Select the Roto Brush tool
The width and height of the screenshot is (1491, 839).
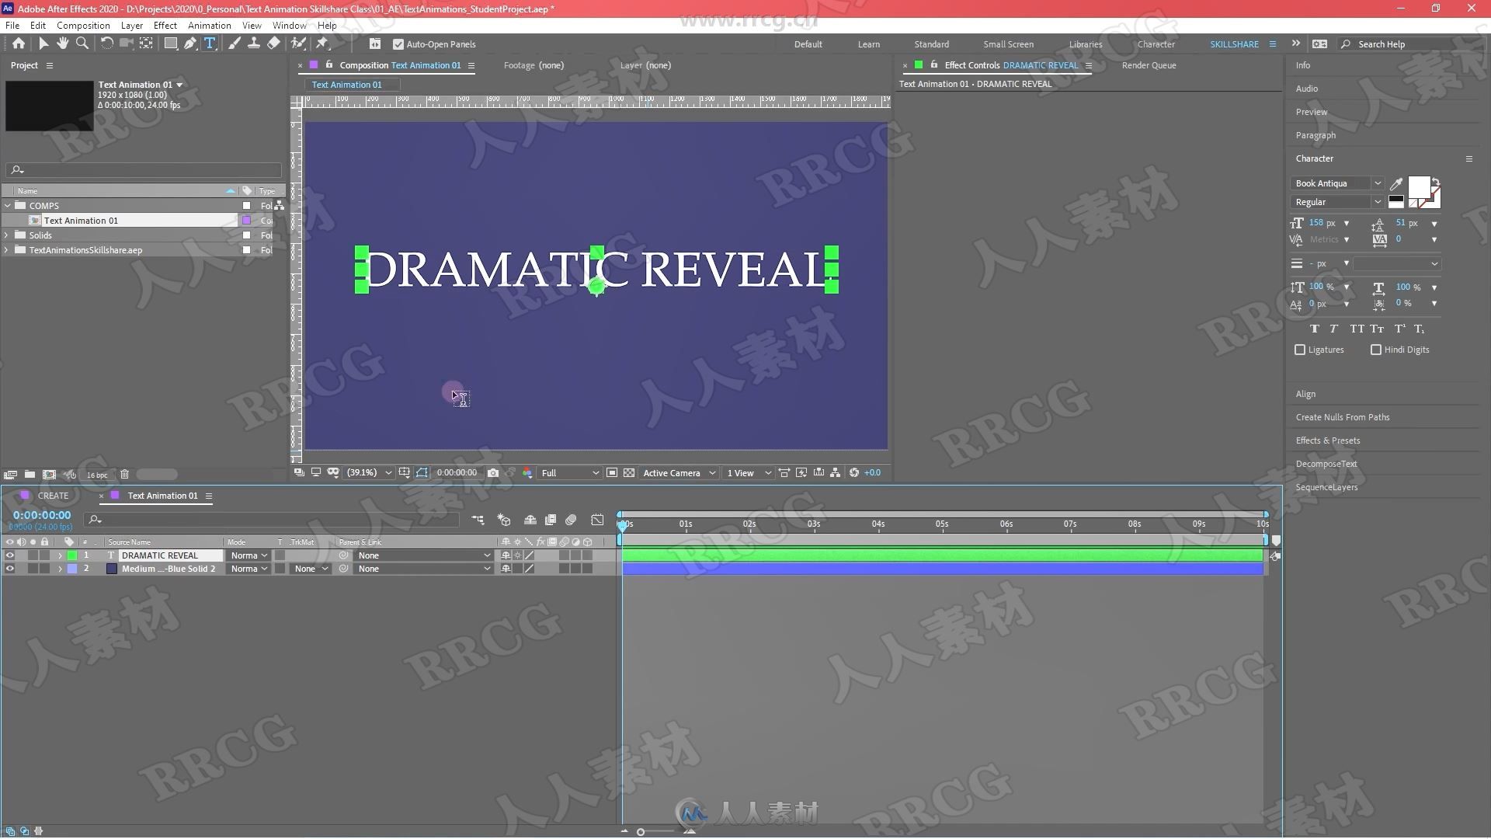pos(298,44)
